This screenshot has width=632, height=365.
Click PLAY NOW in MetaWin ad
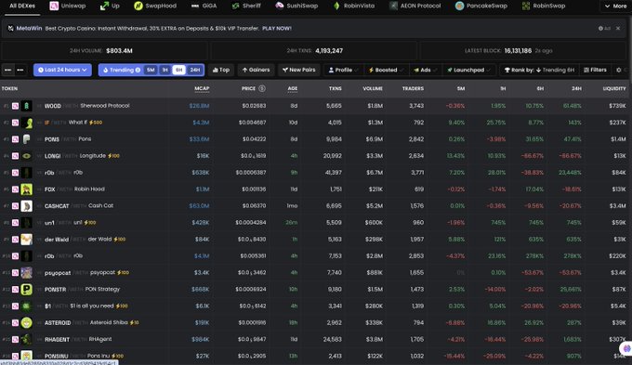[x=277, y=29]
